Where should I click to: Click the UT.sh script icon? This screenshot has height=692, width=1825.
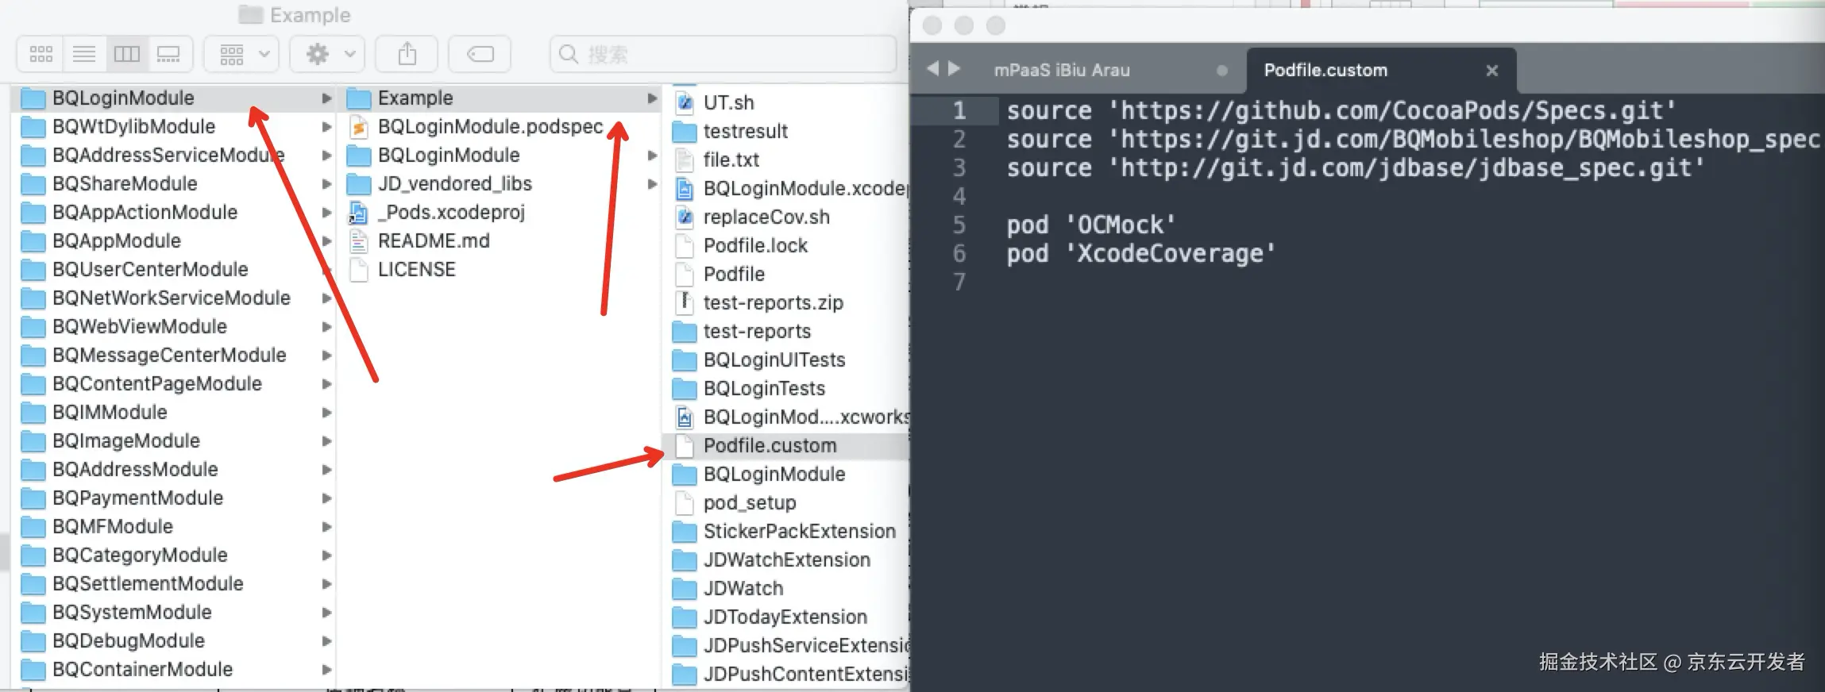click(x=685, y=102)
